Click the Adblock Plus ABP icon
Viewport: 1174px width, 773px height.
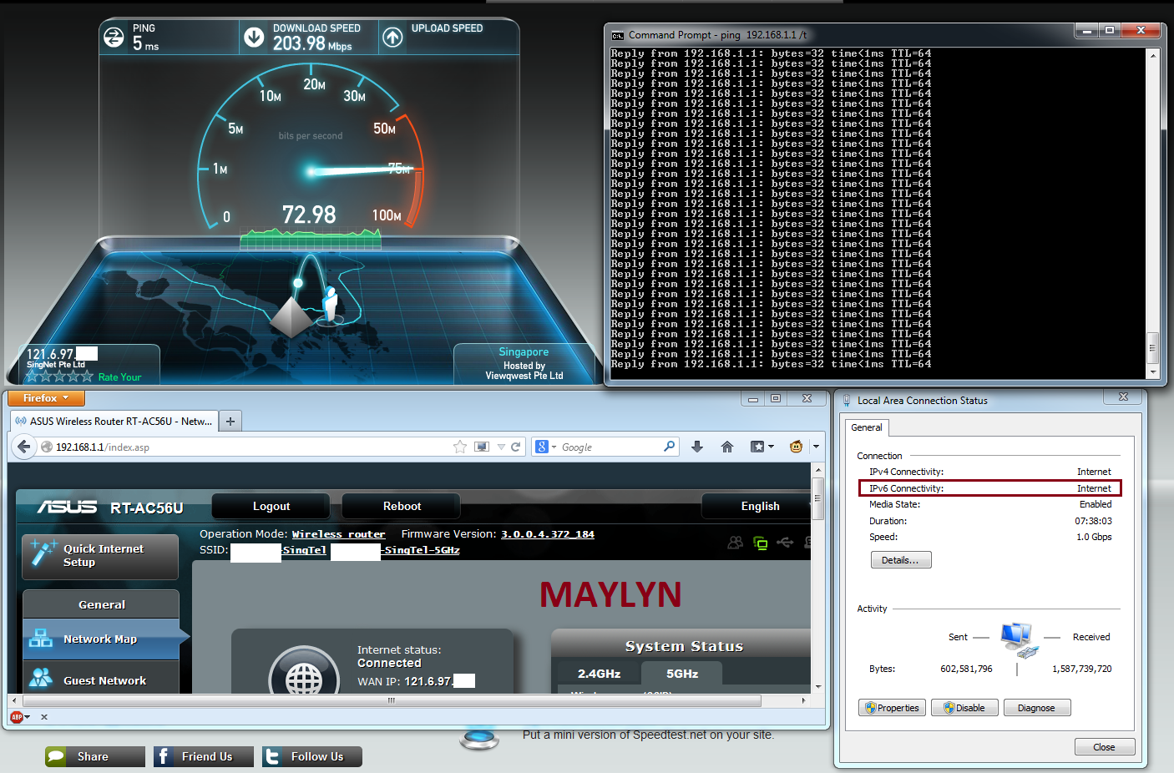point(17,717)
